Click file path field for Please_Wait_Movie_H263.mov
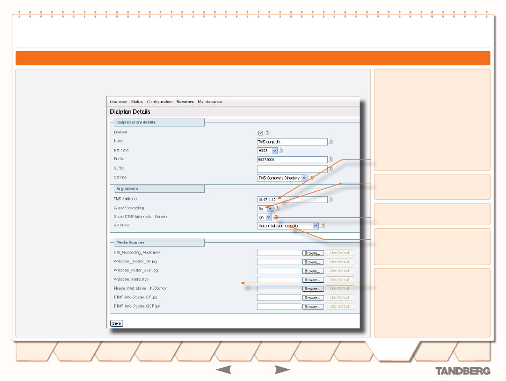The image size is (506, 381). pos(279,289)
